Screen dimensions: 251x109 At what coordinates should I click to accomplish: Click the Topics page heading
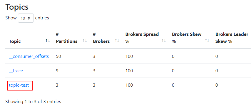tap(17, 7)
